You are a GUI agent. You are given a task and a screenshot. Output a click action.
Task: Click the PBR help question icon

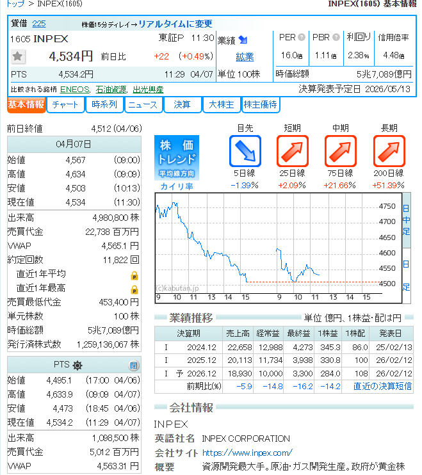[x=336, y=37]
